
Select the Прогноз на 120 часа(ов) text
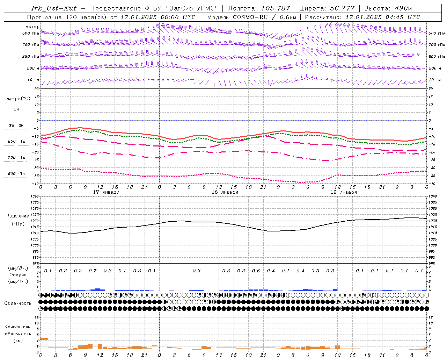(x=67, y=17)
